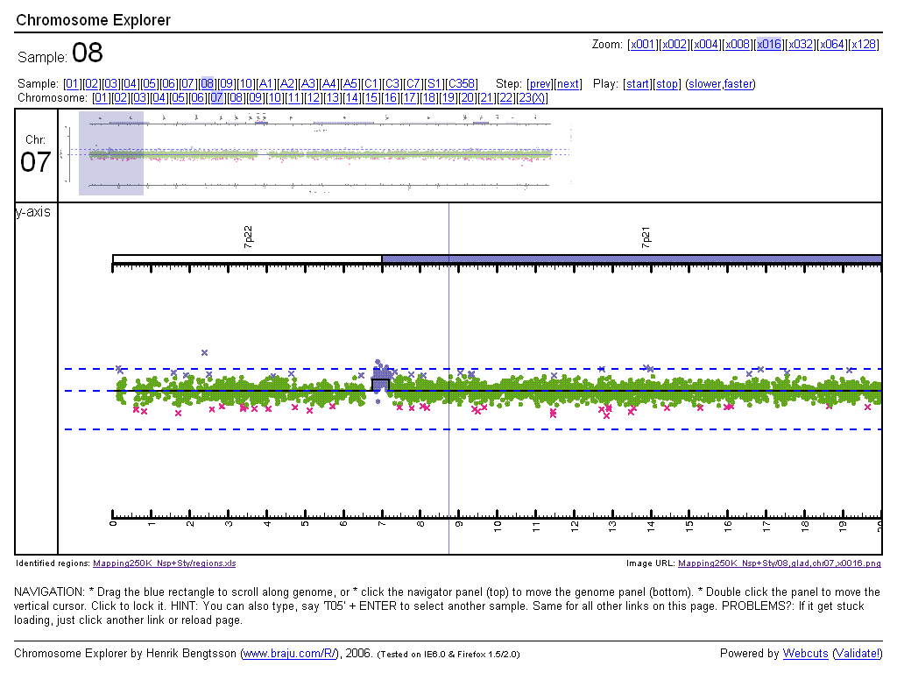
Task: Select zoom level x001
Action: coord(643,45)
